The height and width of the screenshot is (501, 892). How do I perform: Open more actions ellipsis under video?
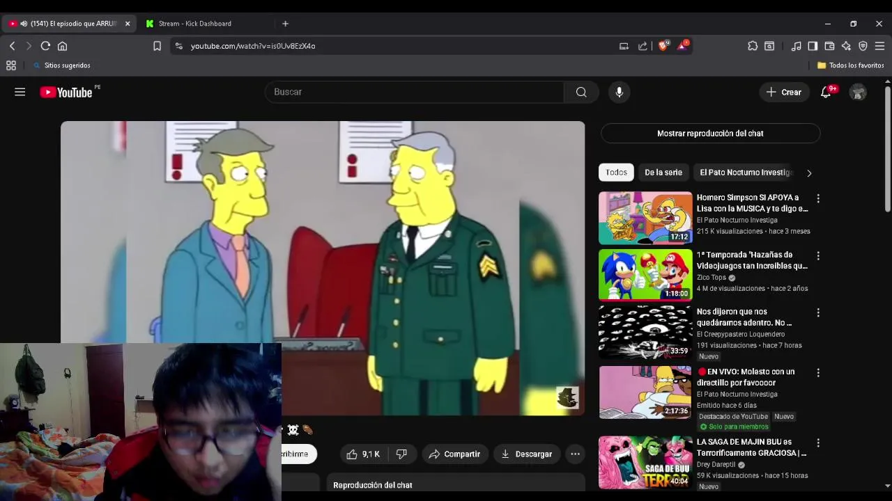(x=575, y=454)
